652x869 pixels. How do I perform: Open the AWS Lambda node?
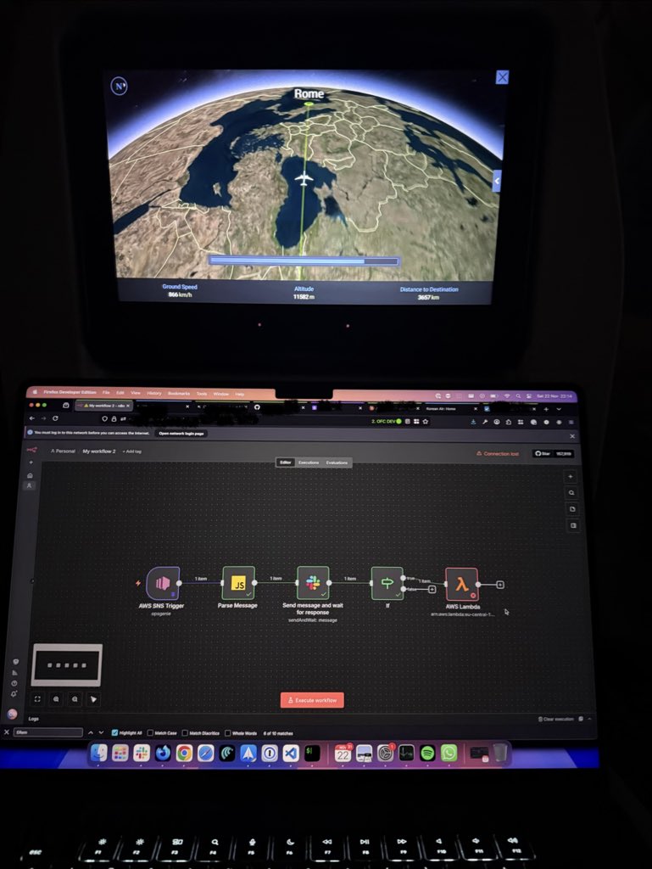click(461, 584)
